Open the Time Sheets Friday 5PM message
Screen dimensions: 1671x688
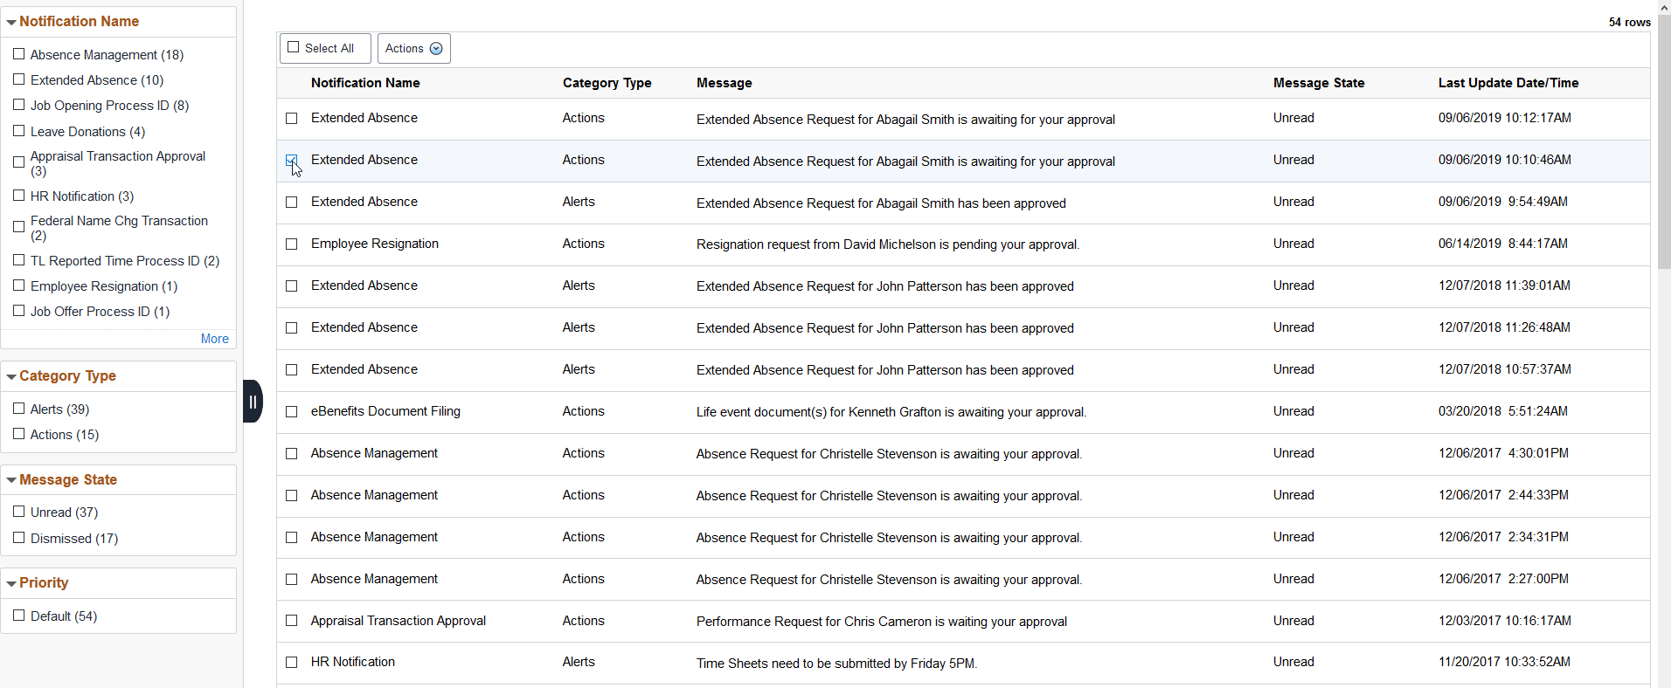click(x=836, y=664)
